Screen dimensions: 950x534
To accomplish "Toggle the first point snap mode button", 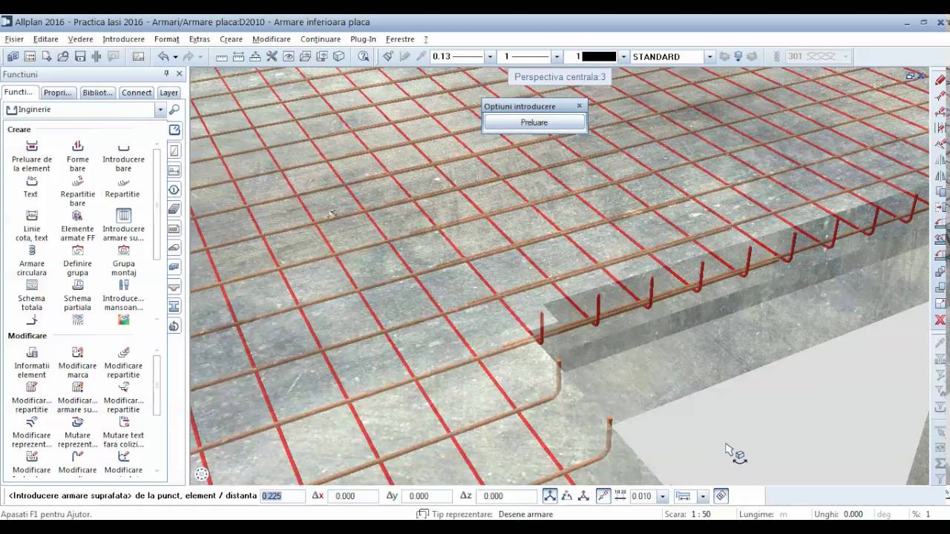I will pos(550,495).
